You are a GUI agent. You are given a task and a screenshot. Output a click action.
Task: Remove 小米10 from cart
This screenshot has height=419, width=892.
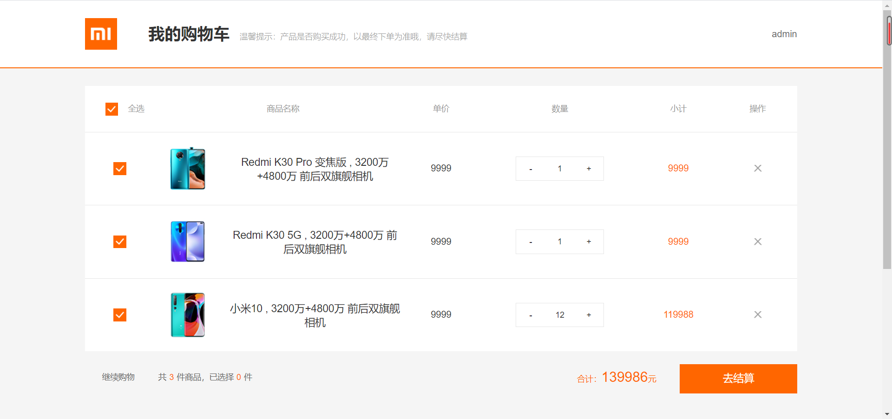pyautogui.click(x=757, y=314)
